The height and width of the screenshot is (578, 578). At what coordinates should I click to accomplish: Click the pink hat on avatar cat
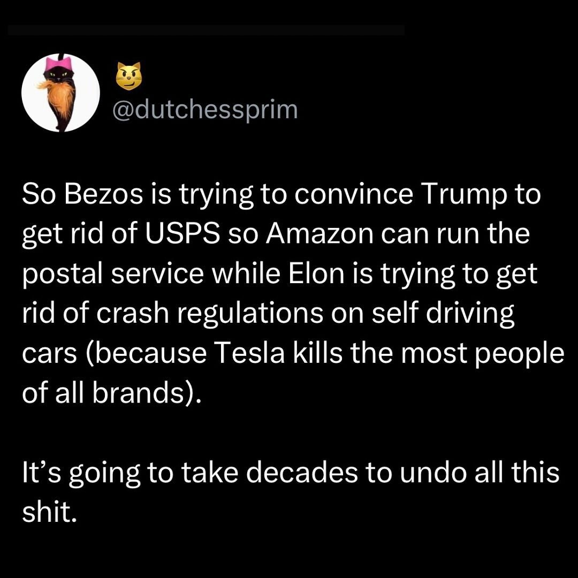pyautogui.click(x=60, y=65)
